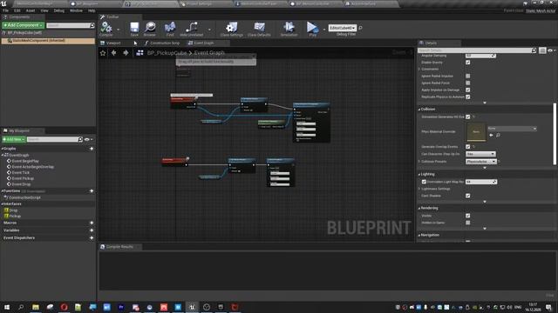Click the Add Component button
The image size is (558, 313).
click(x=24, y=25)
